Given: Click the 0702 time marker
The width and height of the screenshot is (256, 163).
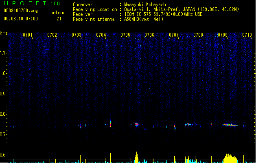Looking at the screenshot, I should (x=52, y=35).
